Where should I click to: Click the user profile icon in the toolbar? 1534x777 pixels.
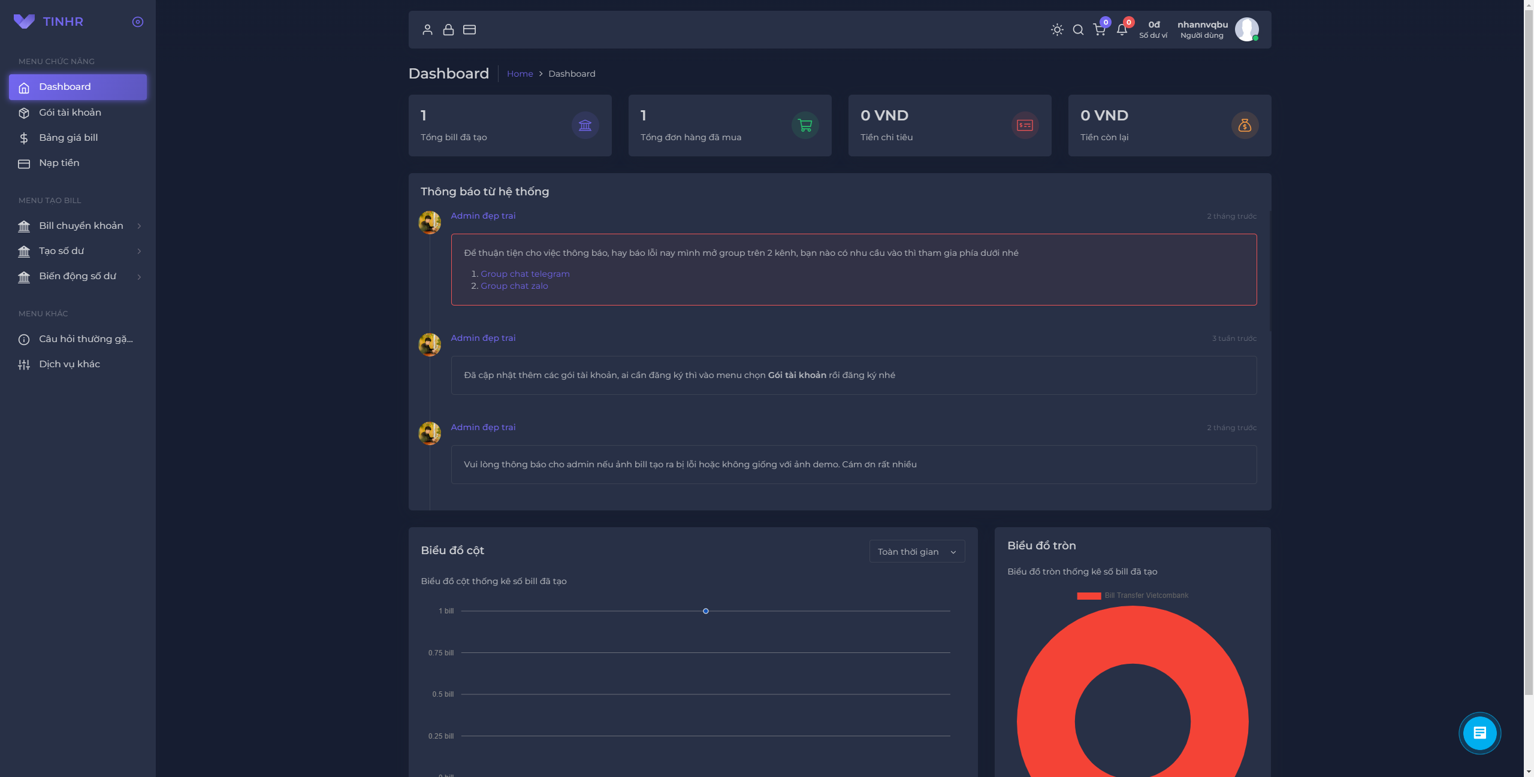pyautogui.click(x=428, y=29)
